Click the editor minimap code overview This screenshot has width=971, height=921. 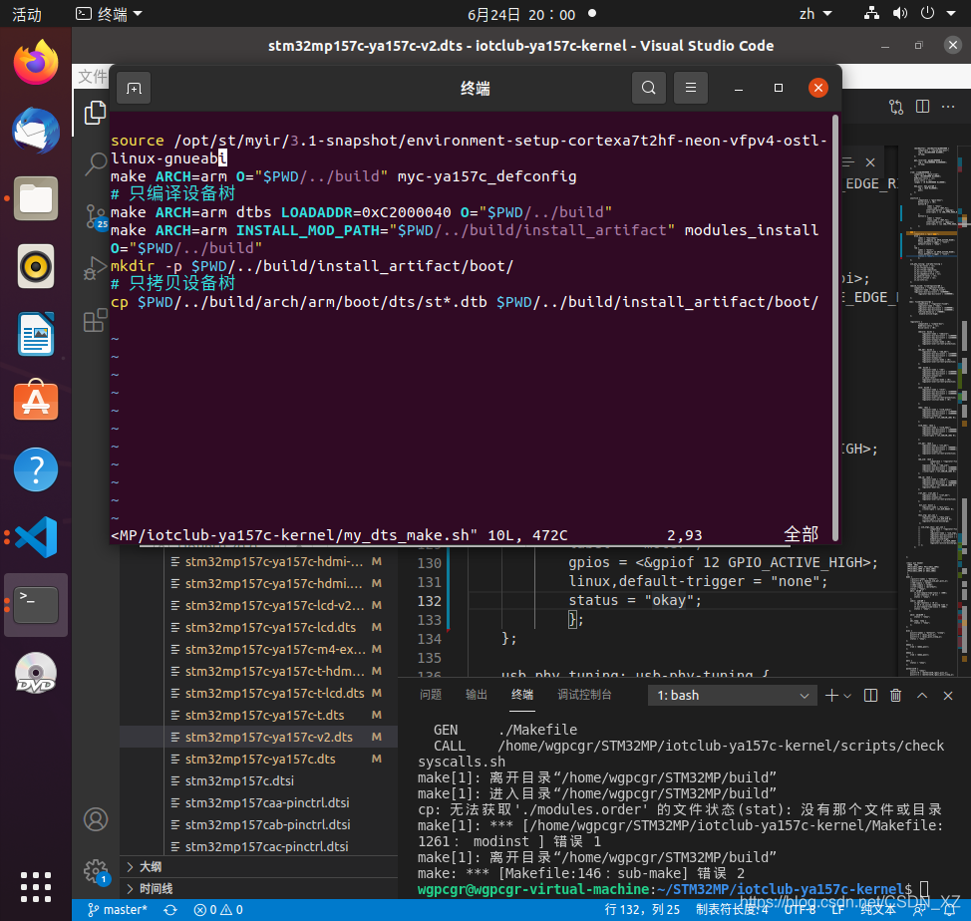[x=932, y=412]
